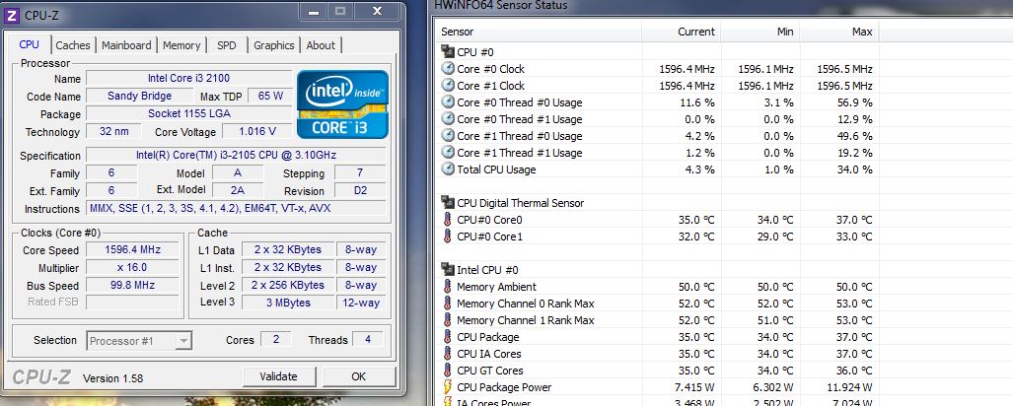Screen dimensions: 1013x406
Task: Switch to the Memory tab
Action: 181,45
